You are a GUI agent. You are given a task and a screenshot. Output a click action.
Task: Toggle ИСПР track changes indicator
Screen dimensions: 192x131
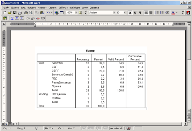[91, 128]
